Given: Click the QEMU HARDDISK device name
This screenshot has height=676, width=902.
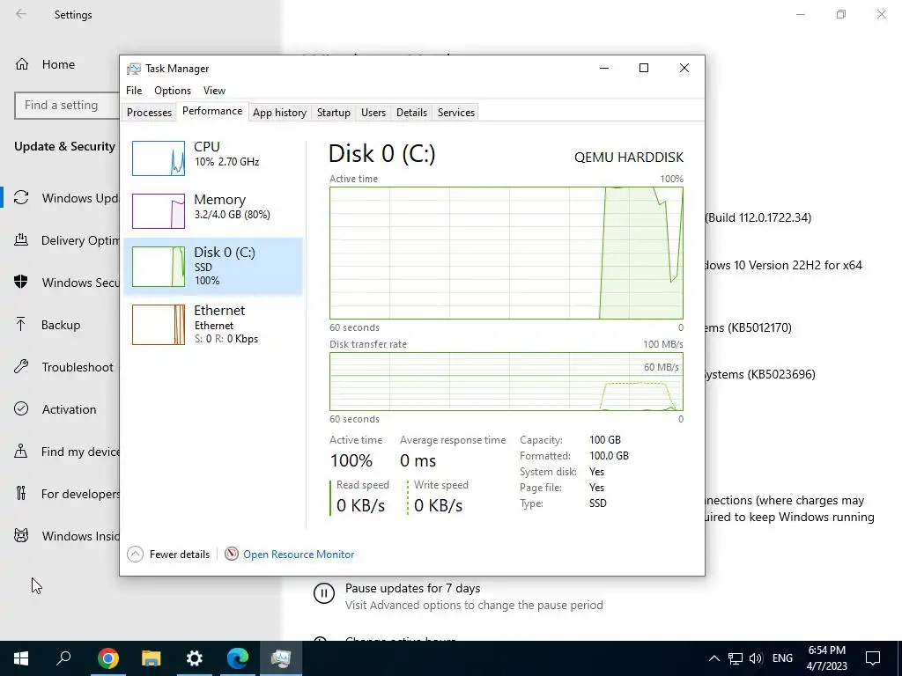Looking at the screenshot, I should click(x=629, y=157).
